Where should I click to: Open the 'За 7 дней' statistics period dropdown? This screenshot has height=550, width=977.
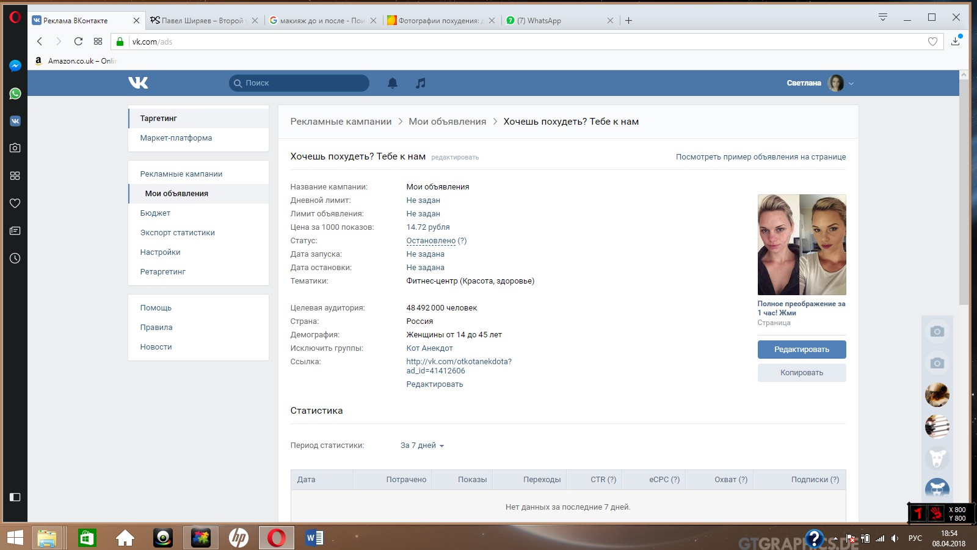coord(422,446)
